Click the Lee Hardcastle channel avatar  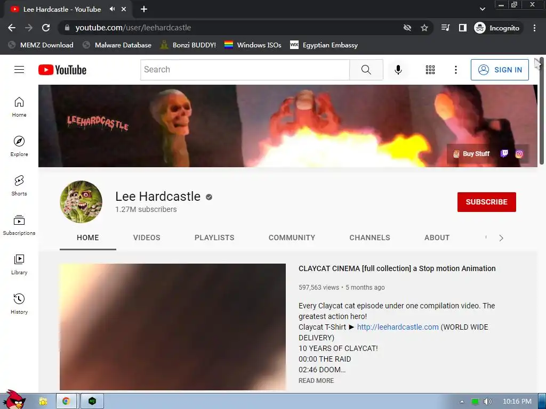point(81,202)
